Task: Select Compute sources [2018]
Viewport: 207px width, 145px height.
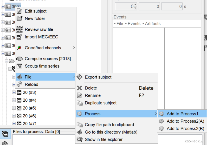Action: click(x=46, y=59)
